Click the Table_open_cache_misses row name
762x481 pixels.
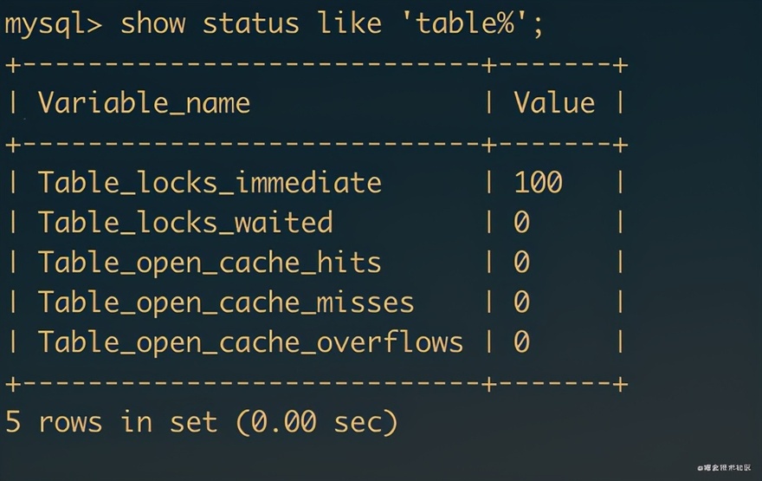click(x=226, y=302)
